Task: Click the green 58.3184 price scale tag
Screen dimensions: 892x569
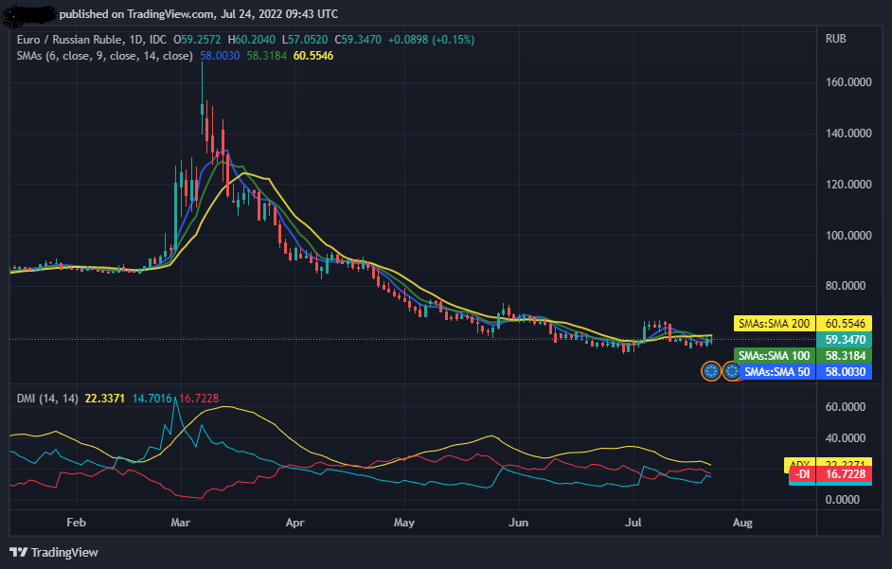Action: point(845,356)
